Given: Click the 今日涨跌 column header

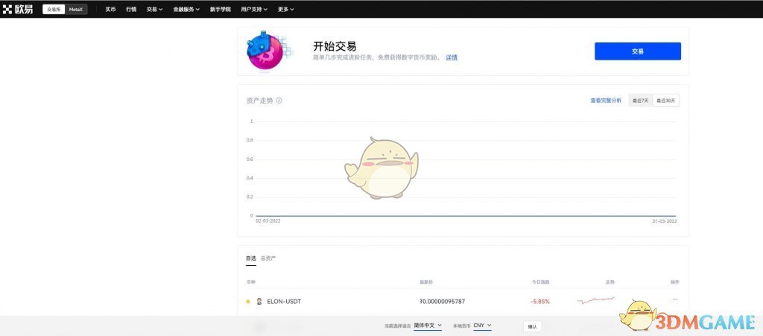Looking at the screenshot, I should pyautogui.click(x=540, y=282).
